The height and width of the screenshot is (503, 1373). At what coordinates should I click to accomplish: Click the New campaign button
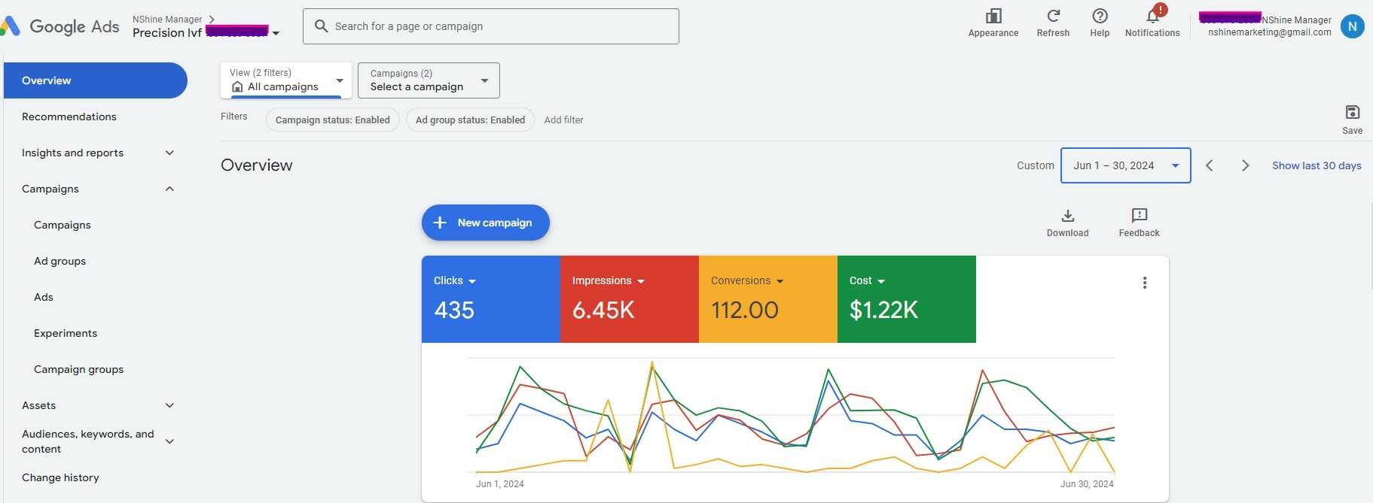point(485,223)
